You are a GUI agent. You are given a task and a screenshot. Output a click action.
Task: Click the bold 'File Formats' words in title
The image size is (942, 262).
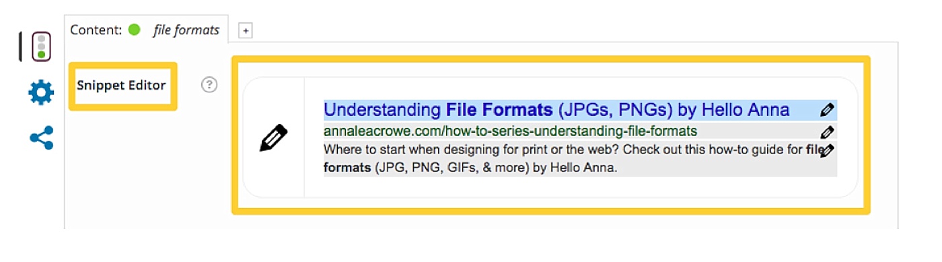pos(499,110)
